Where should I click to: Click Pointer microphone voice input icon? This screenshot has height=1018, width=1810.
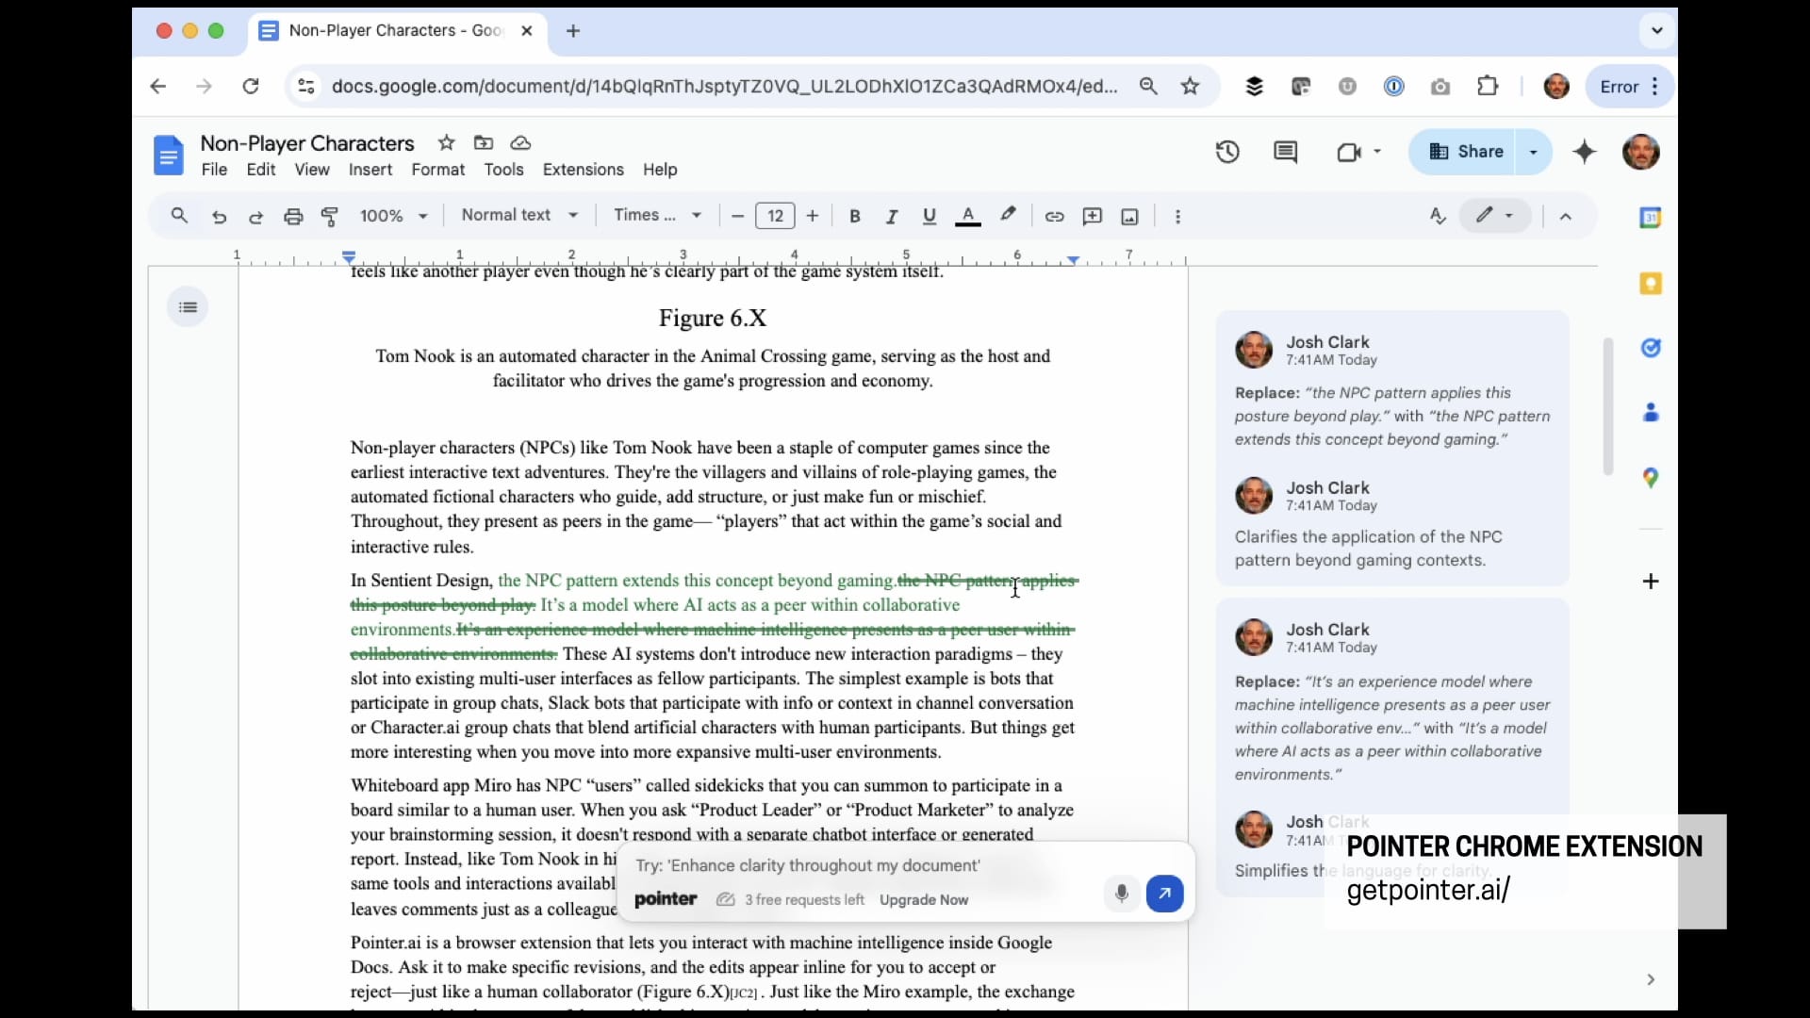(1121, 893)
